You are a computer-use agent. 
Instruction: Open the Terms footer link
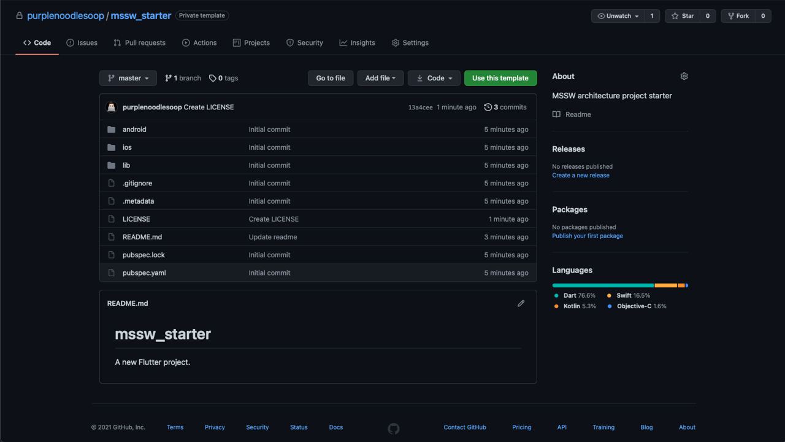click(x=175, y=427)
